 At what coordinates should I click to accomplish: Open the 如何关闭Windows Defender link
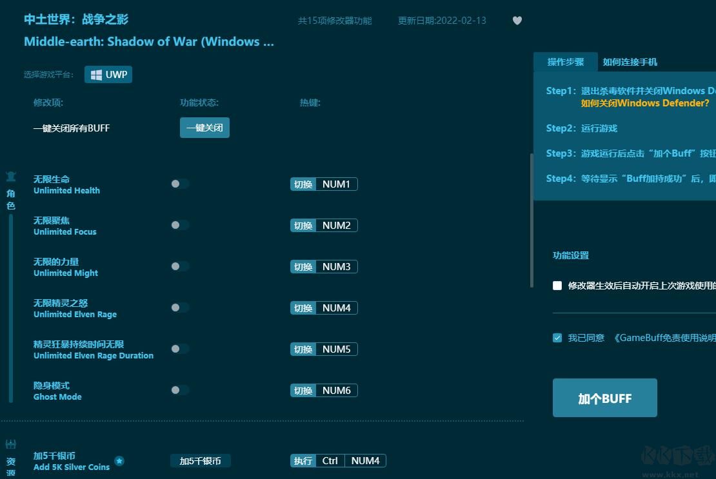pos(644,103)
